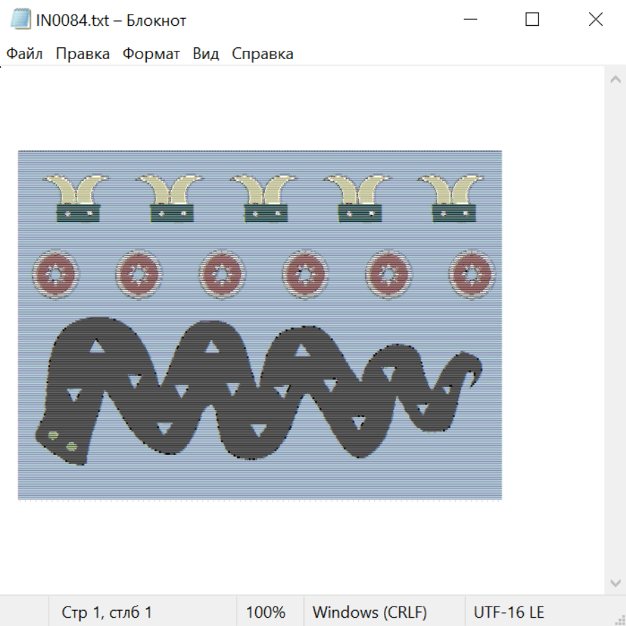Click the Стр 1, стлб 1 status field

(x=107, y=613)
